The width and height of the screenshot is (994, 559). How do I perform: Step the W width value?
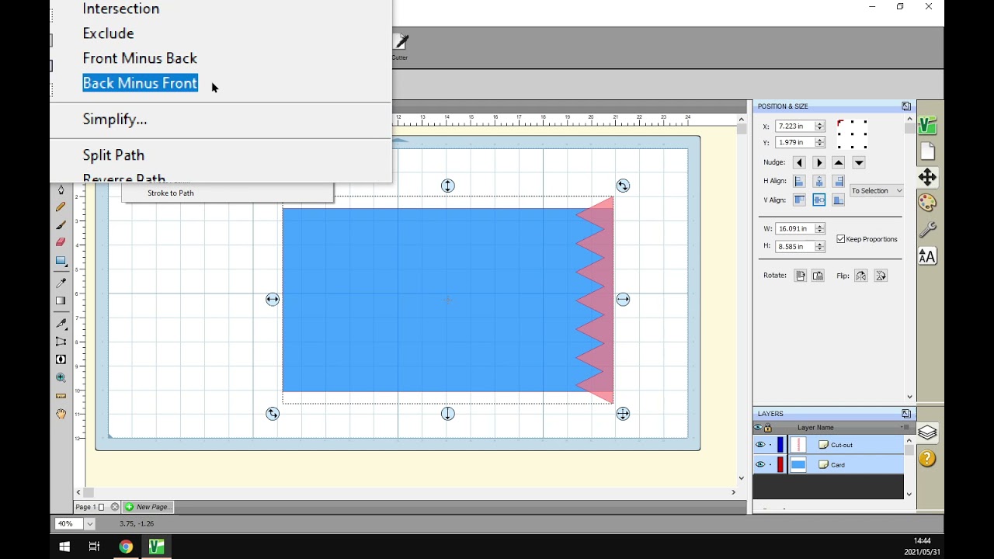(819, 228)
